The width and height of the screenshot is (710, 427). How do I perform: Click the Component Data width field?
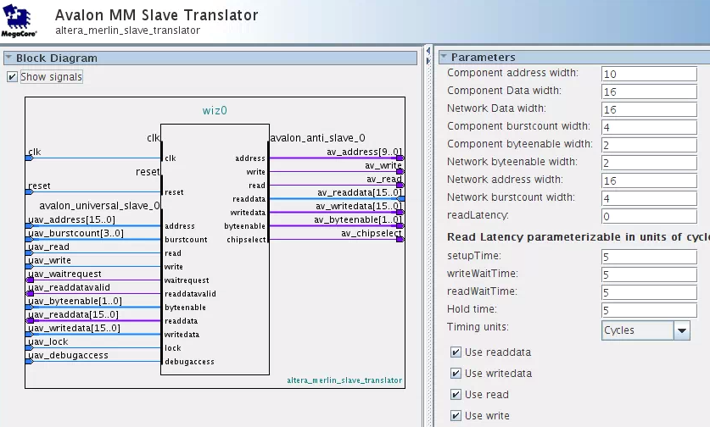[x=649, y=91]
